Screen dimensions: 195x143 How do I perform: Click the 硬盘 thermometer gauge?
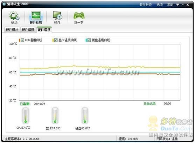click(x=85, y=116)
